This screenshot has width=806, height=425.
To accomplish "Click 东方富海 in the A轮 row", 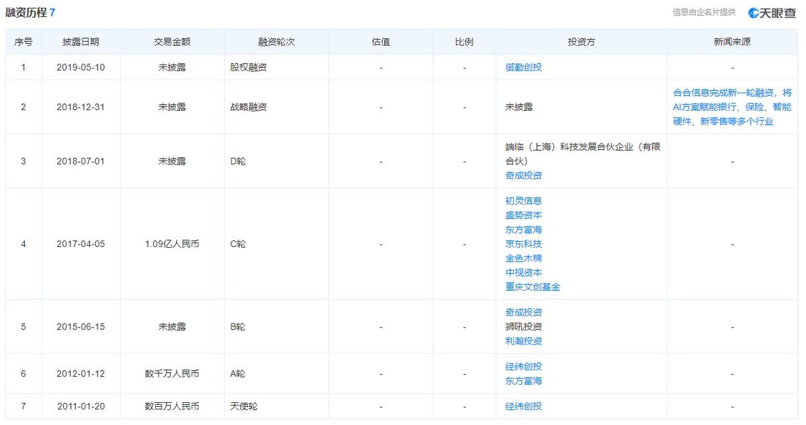I will pos(523,381).
